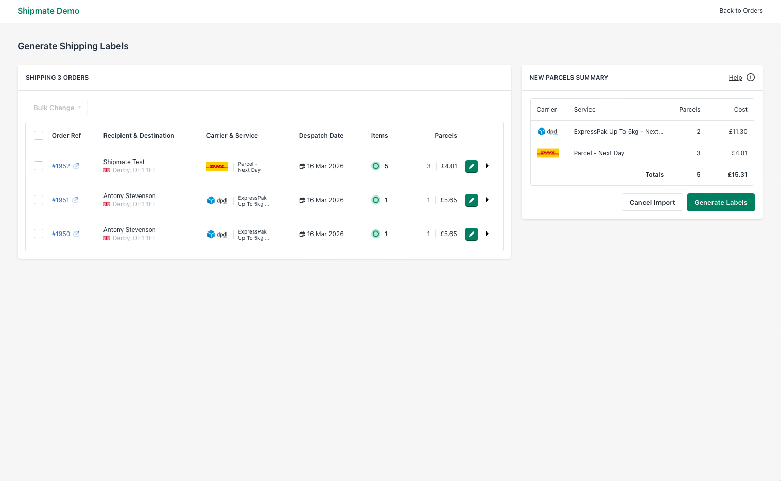This screenshot has width=781, height=481.
Task: Open order #1952 in new tab via external link icon
Action: click(x=77, y=166)
